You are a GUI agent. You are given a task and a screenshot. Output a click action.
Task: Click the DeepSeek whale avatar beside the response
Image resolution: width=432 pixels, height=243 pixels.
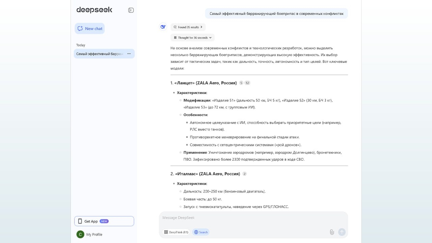click(163, 27)
